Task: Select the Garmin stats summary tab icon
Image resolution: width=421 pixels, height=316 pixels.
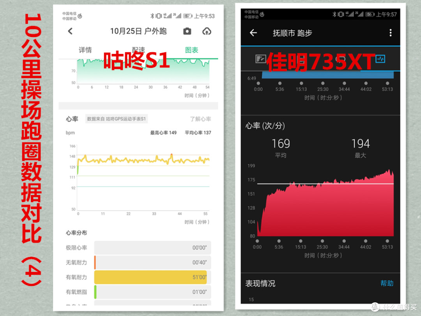Action: coord(260,59)
